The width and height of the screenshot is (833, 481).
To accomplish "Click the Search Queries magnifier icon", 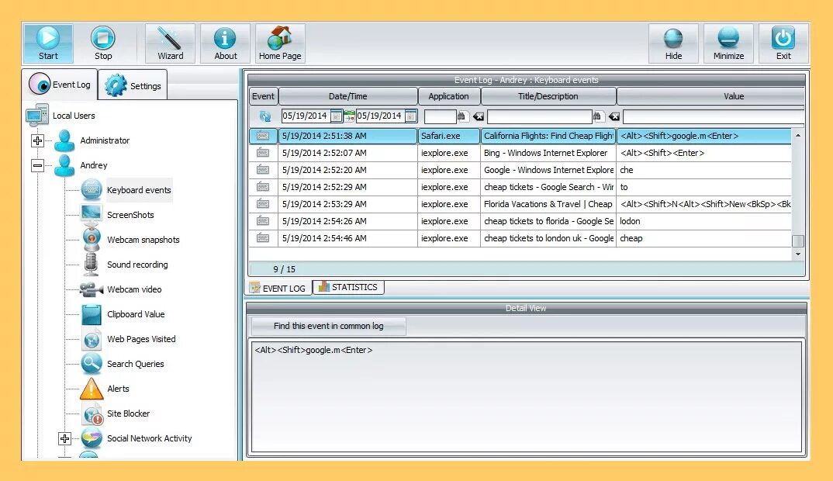I will coord(92,364).
